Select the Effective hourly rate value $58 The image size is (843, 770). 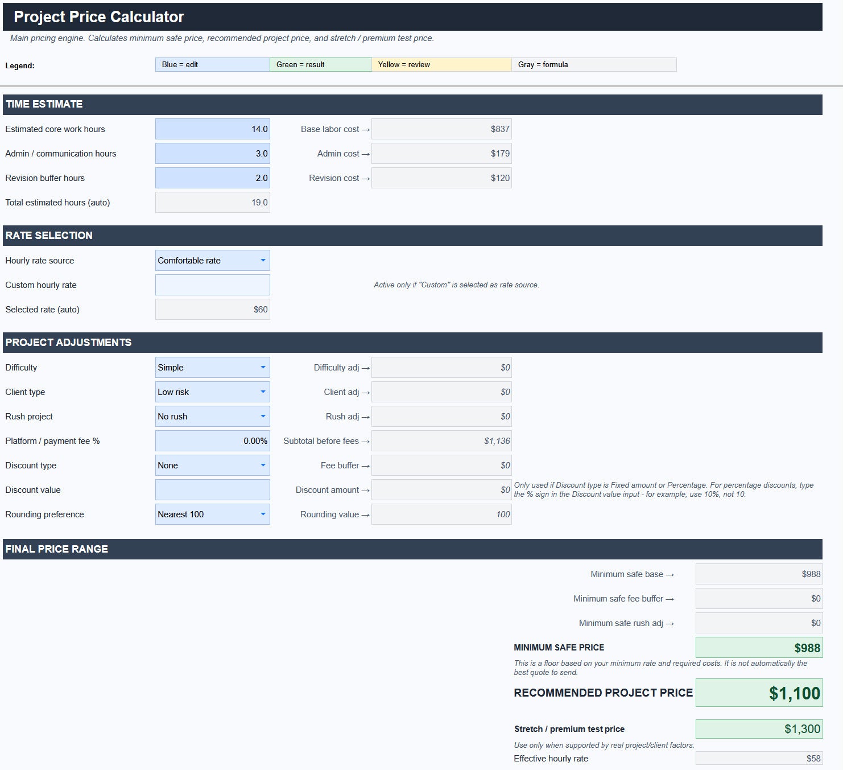[759, 758]
